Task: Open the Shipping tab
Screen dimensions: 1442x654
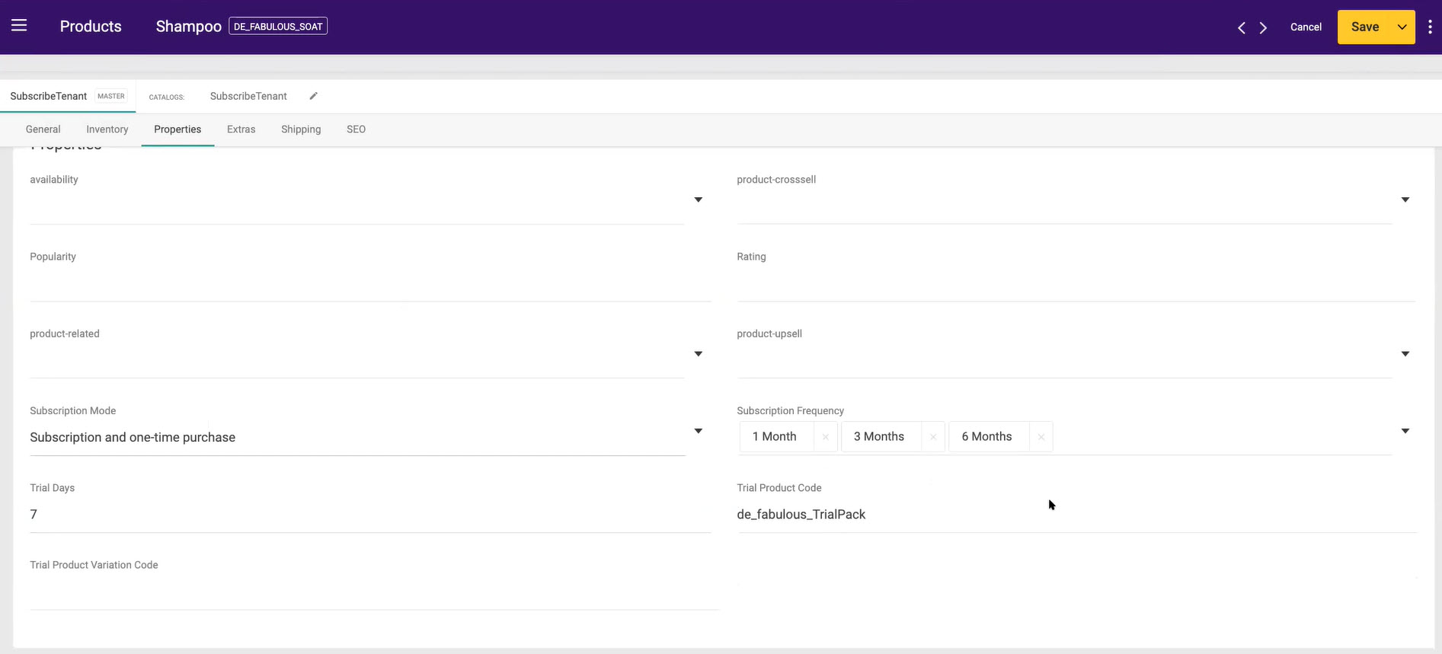Action: point(301,129)
